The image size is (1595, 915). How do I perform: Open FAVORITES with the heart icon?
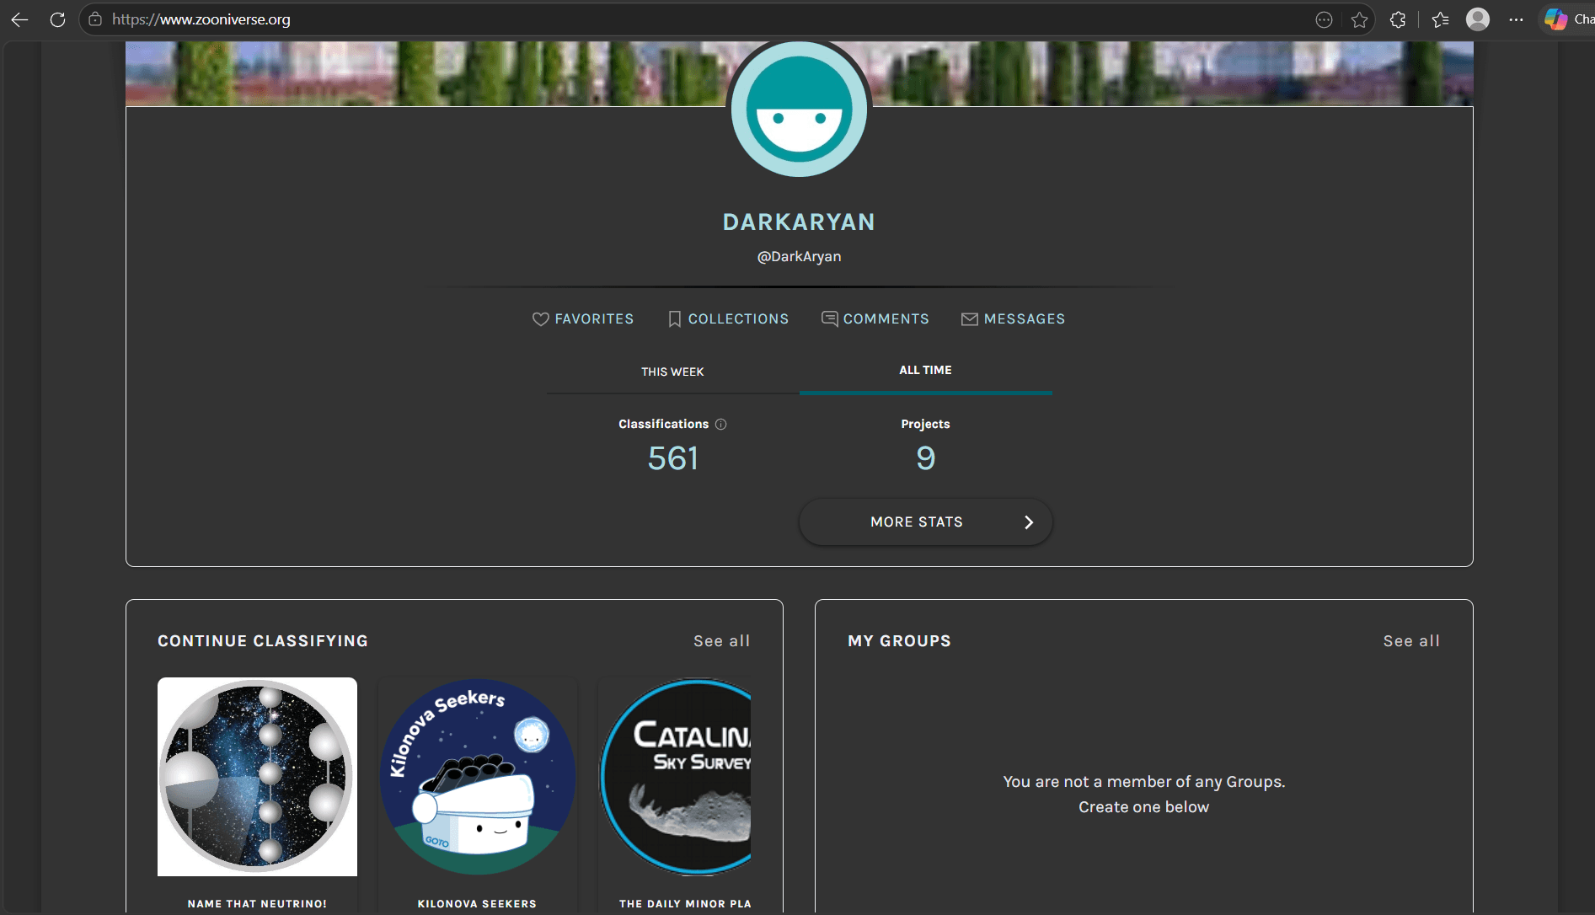[x=583, y=319]
